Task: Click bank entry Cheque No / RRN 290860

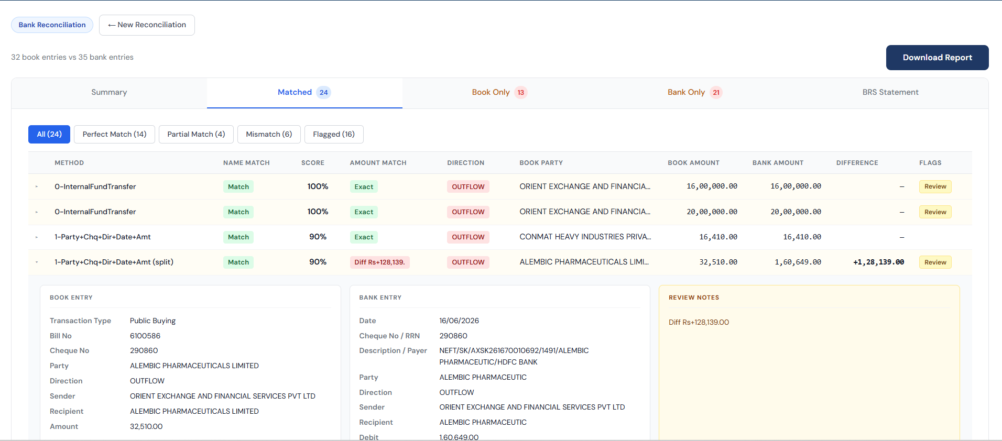Action: coord(453,336)
